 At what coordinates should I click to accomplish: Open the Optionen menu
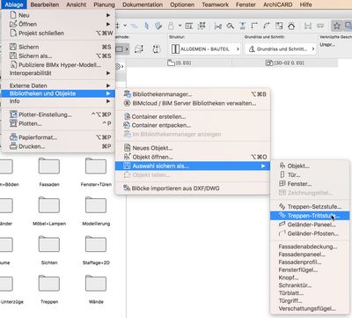coord(182,4)
